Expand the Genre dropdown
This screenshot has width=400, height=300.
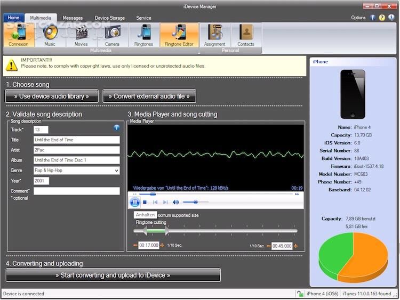tap(116, 171)
